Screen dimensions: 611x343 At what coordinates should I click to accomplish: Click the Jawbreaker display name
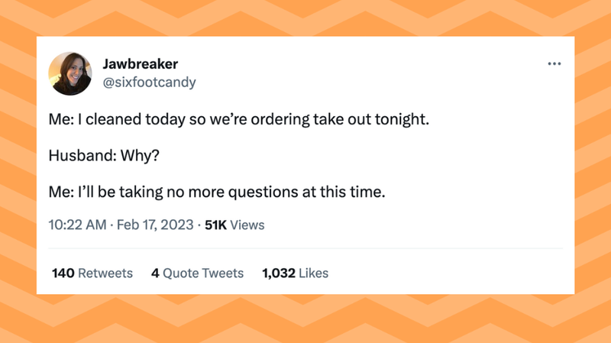pyautogui.click(x=141, y=64)
